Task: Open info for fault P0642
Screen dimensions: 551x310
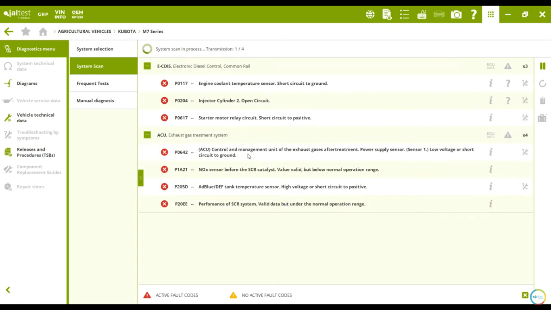Action: (490, 152)
